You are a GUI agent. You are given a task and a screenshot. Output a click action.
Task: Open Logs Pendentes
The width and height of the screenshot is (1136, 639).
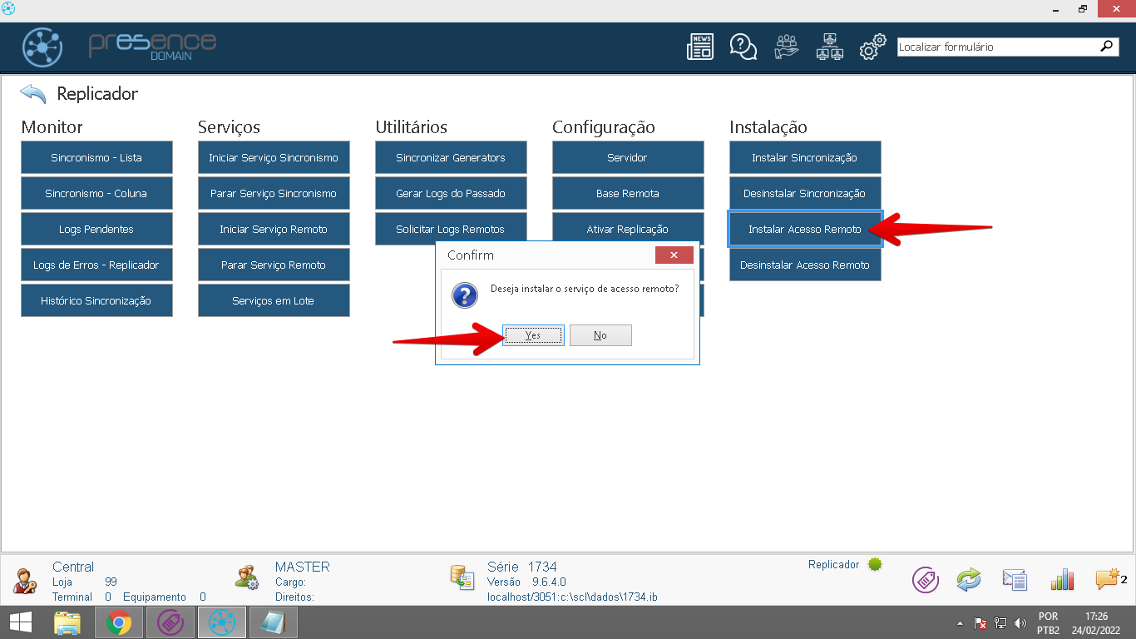tap(96, 229)
